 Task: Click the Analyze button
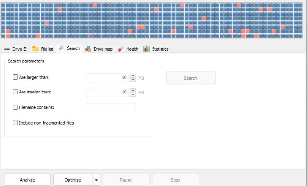tap(28, 180)
